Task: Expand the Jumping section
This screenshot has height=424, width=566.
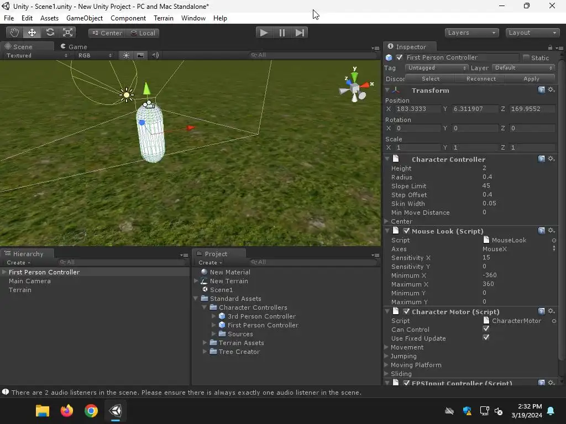Action: tap(386, 356)
